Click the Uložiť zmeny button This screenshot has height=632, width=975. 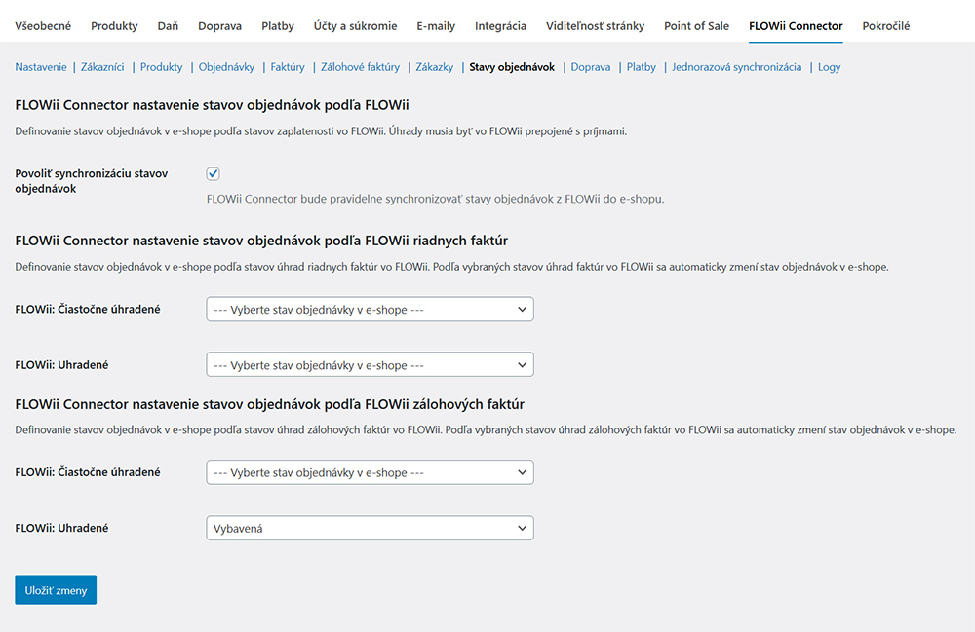click(56, 590)
